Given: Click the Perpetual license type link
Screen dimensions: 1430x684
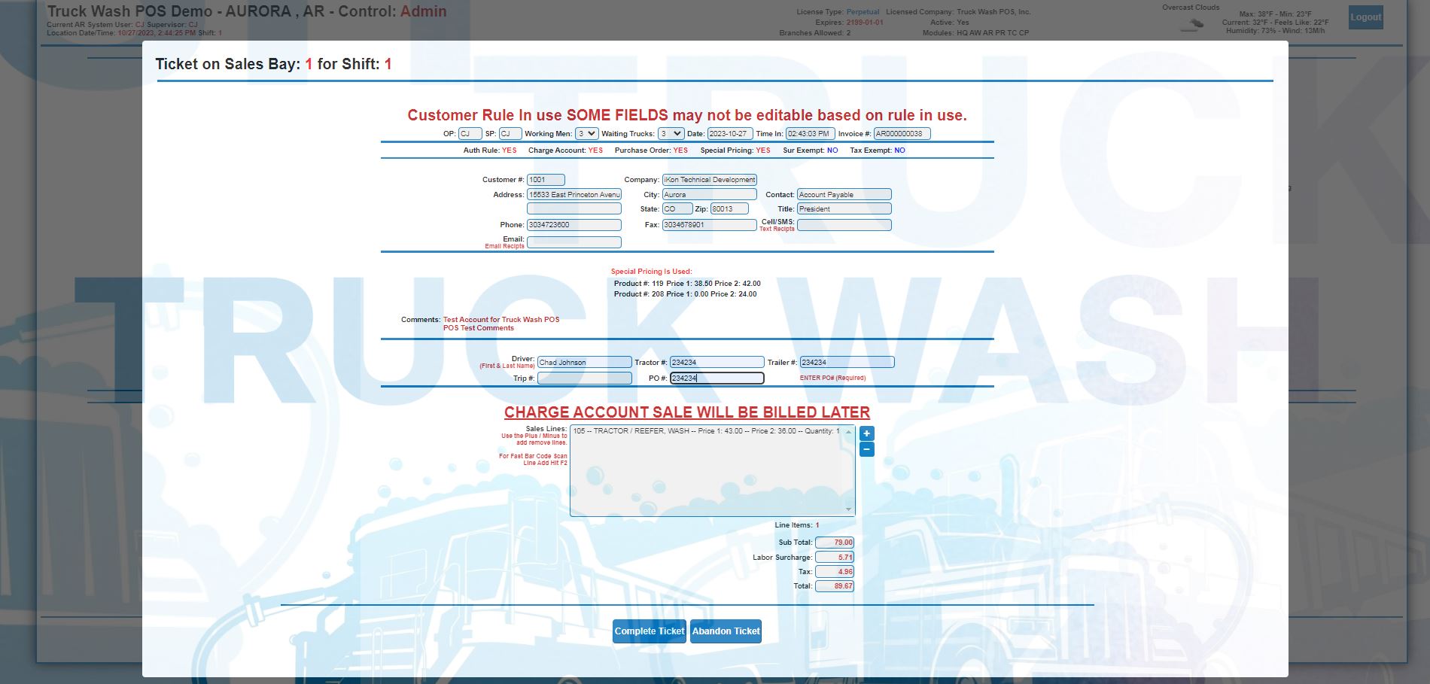Looking at the screenshot, I should point(863,12).
